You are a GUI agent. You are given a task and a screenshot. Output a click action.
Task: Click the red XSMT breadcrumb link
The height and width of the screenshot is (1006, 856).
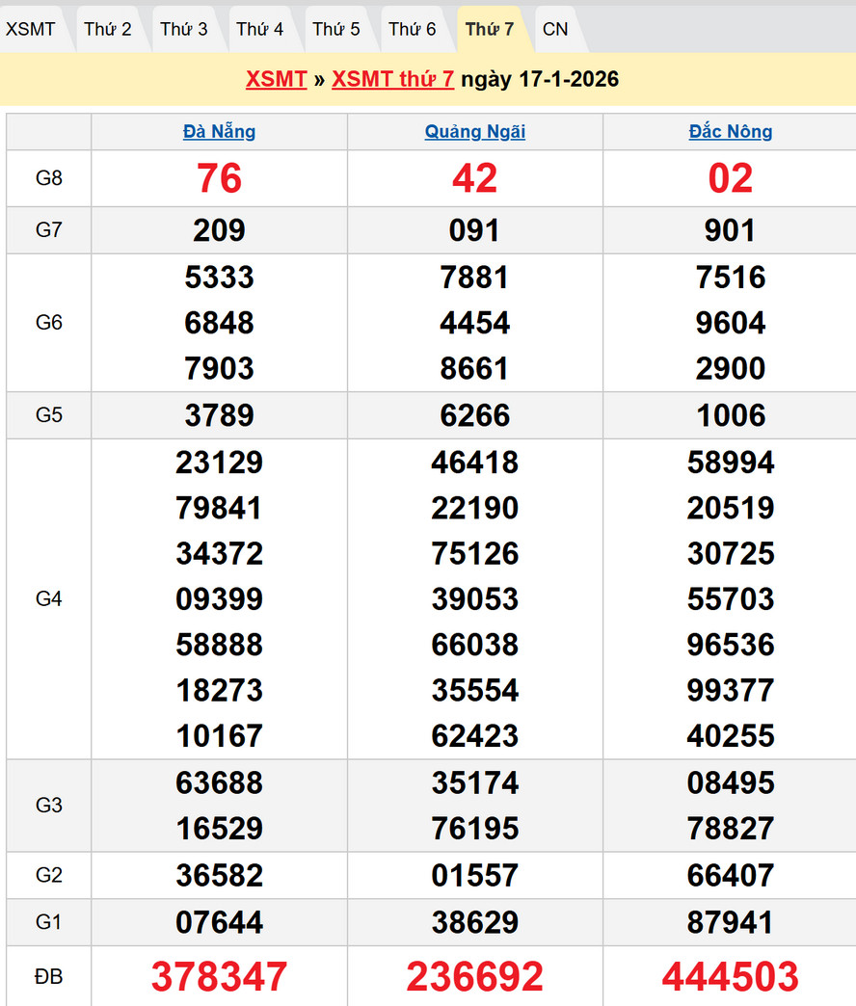pos(276,79)
